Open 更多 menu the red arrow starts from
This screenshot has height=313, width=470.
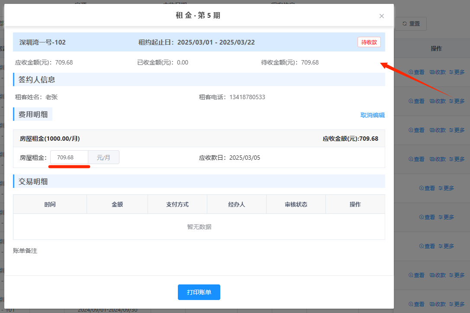click(457, 101)
